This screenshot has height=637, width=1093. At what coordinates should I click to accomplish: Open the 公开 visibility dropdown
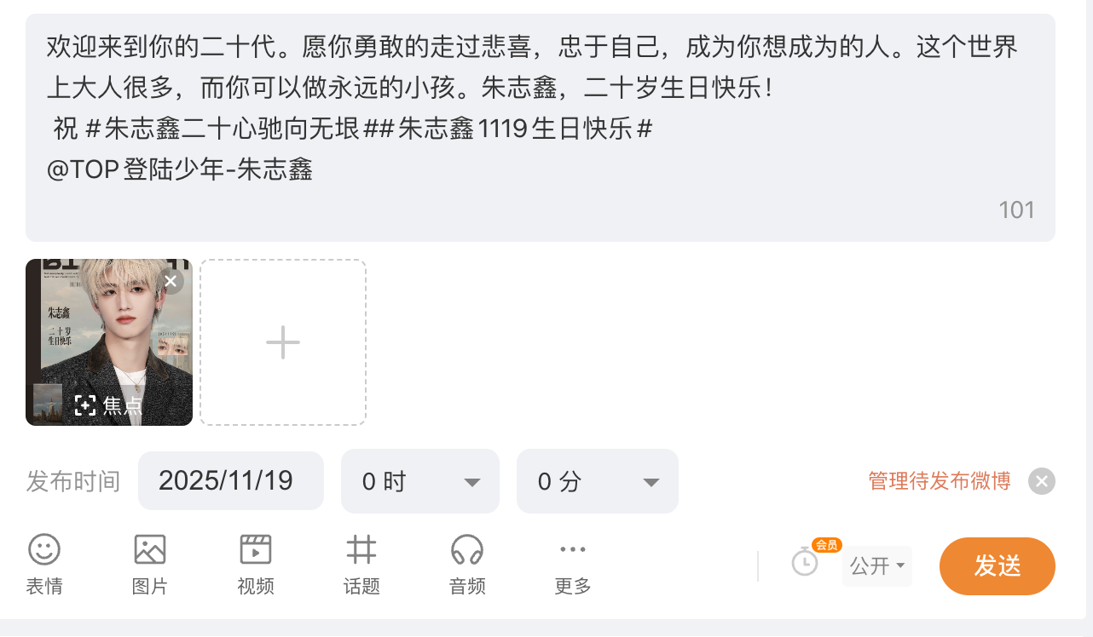pyautogui.click(x=877, y=566)
